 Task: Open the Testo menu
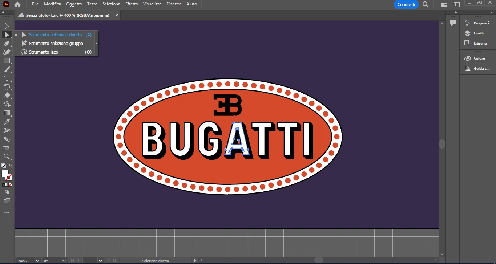point(92,4)
